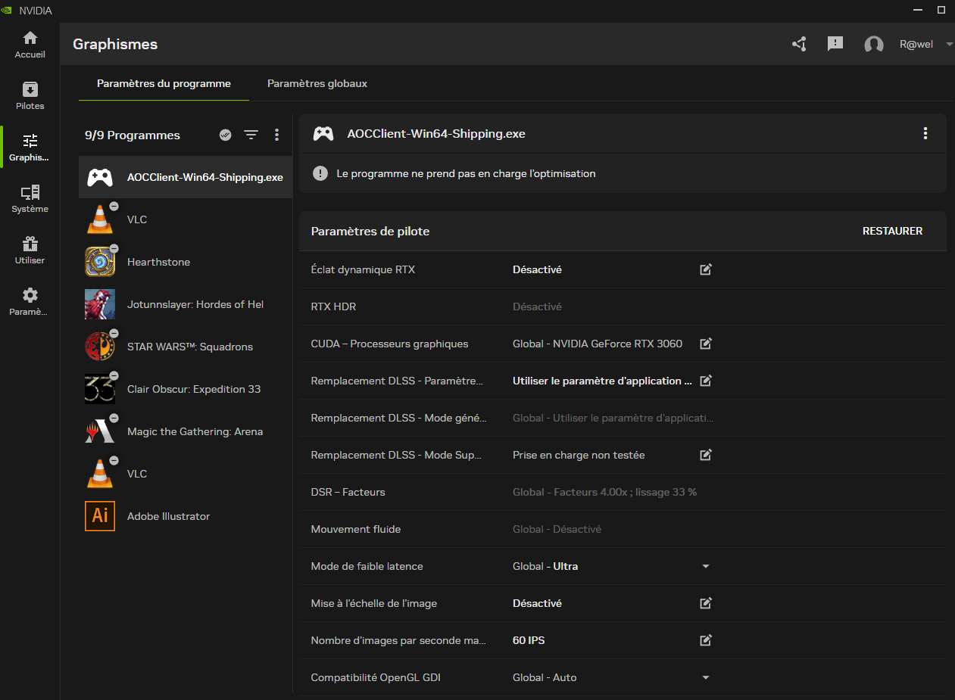Select the Graphismes sidebar item

(30, 148)
